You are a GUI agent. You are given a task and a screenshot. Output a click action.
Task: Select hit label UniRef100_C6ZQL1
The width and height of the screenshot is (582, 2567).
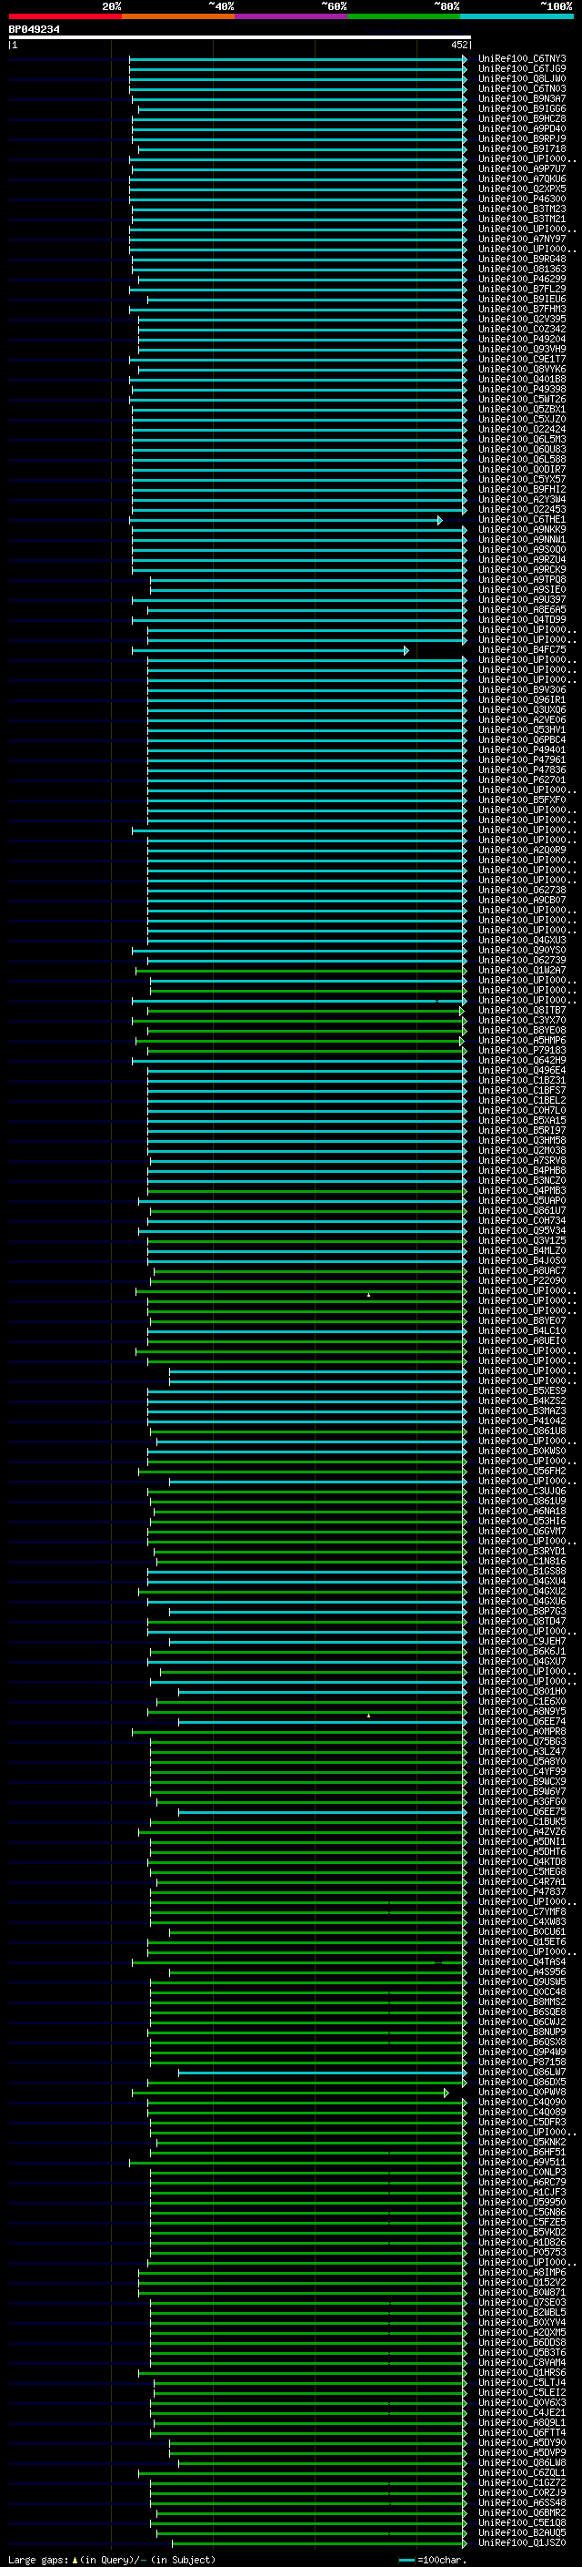pos(522,2472)
